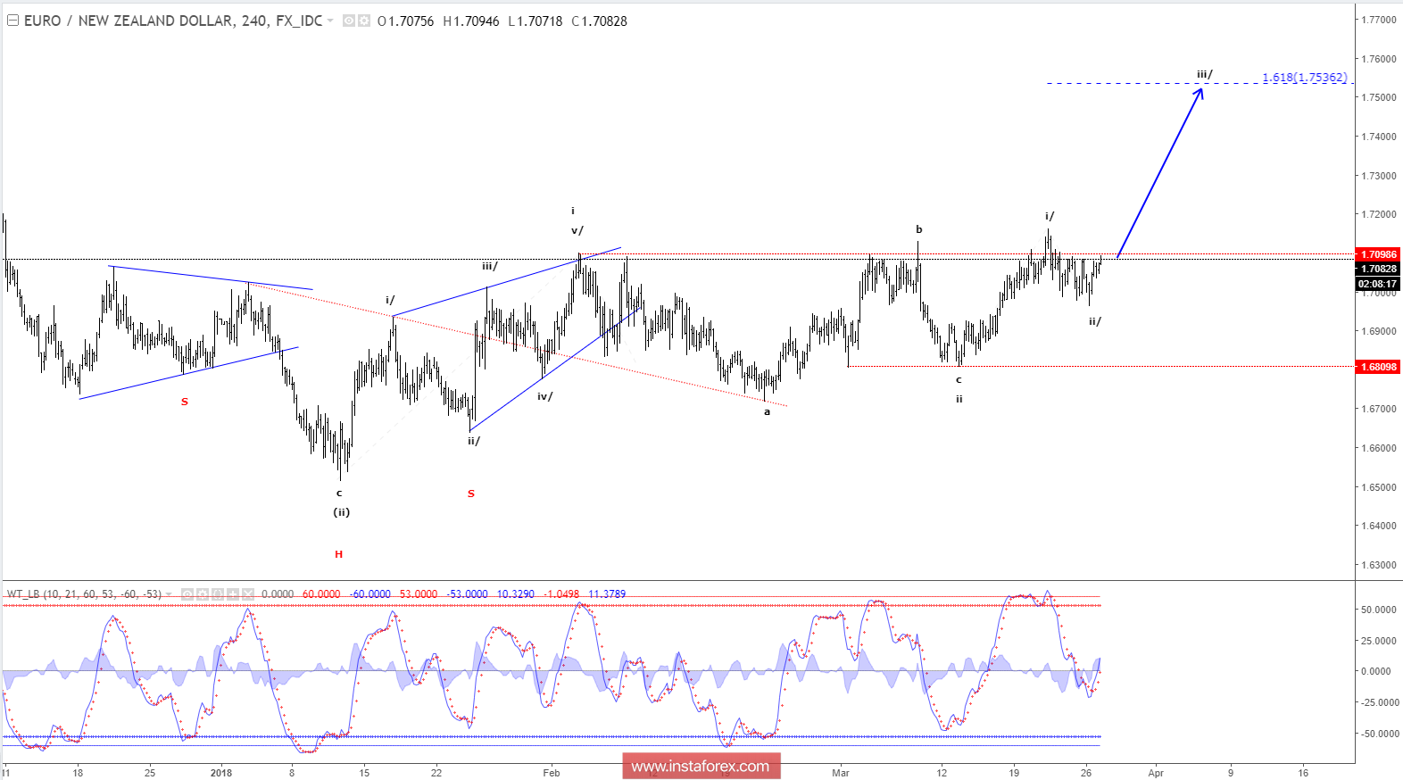
Task: Click the 1.65000 price axis label
Action: coord(1379,487)
